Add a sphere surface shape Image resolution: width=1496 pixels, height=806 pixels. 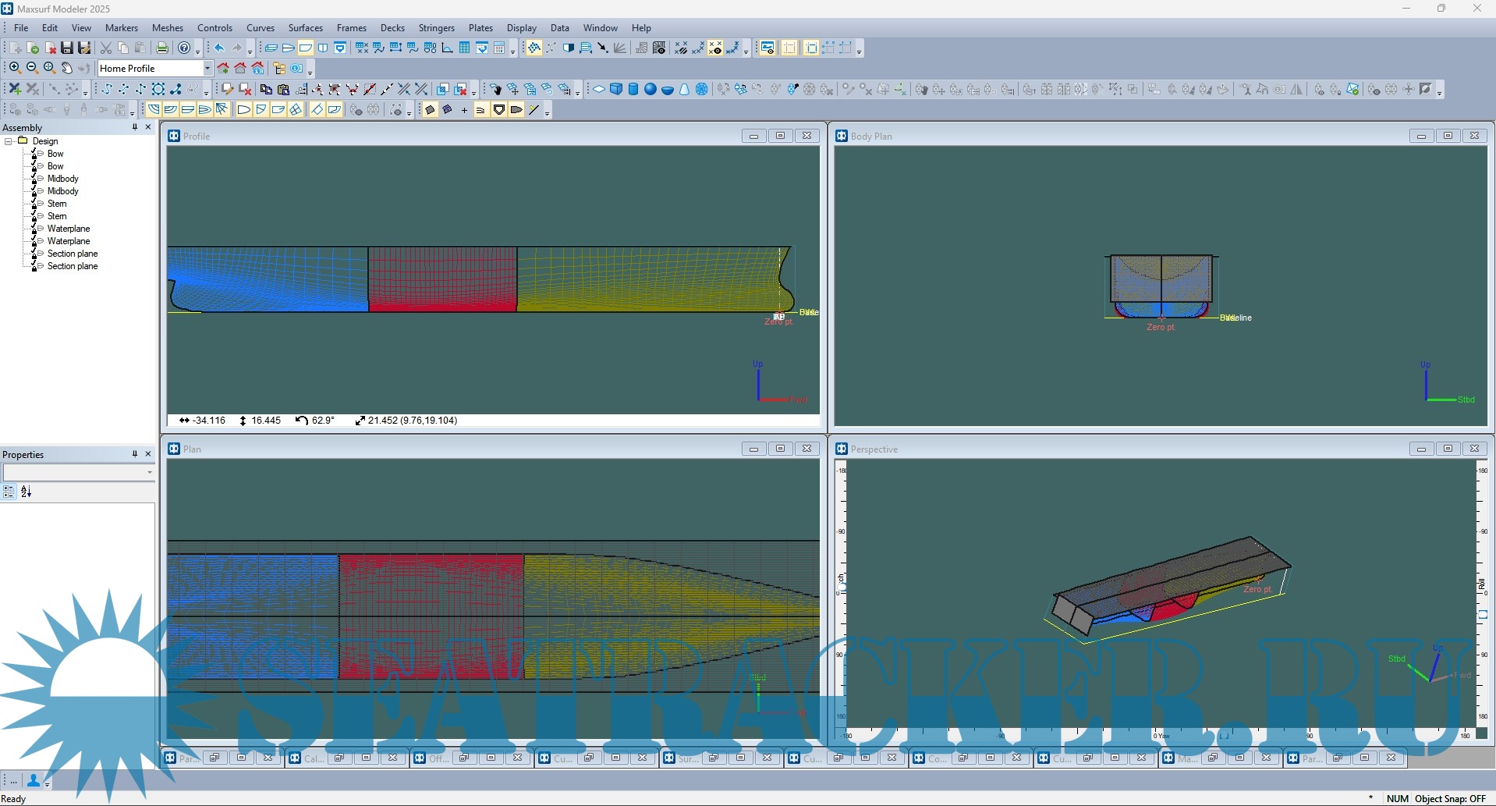coord(650,90)
